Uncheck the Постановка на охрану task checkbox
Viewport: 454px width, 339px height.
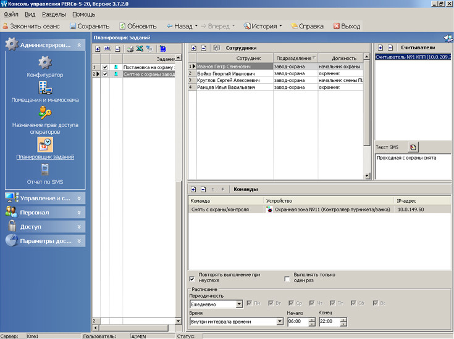(105, 67)
